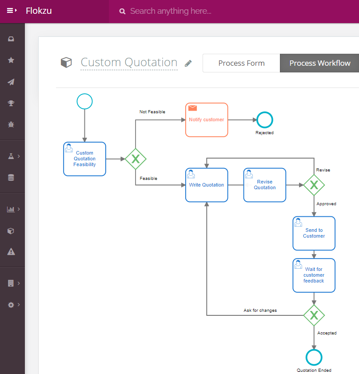Click the warning triangle sidebar icon
This screenshot has height=374, width=359.
(11, 252)
